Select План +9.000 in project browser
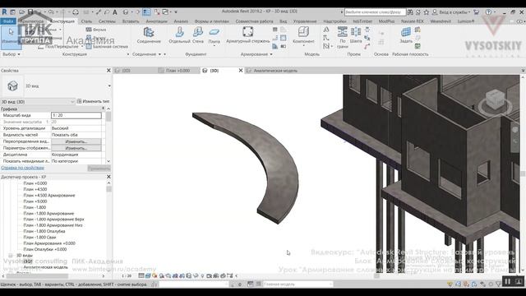 click(x=35, y=201)
